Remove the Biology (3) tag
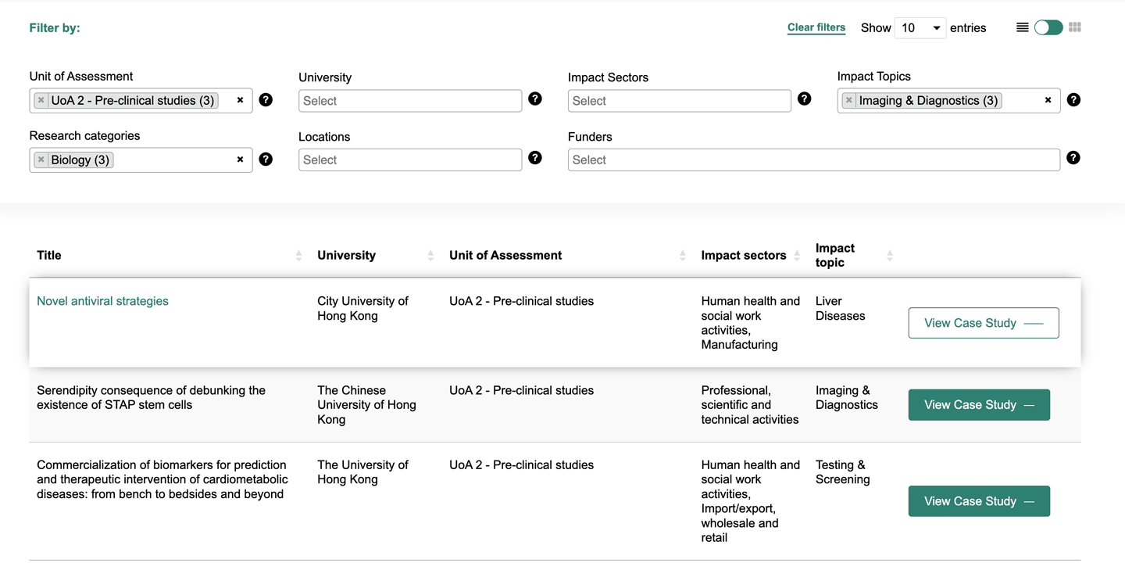Image resolution: width=1125 pixels, height=588 pixels. point(41,160)
